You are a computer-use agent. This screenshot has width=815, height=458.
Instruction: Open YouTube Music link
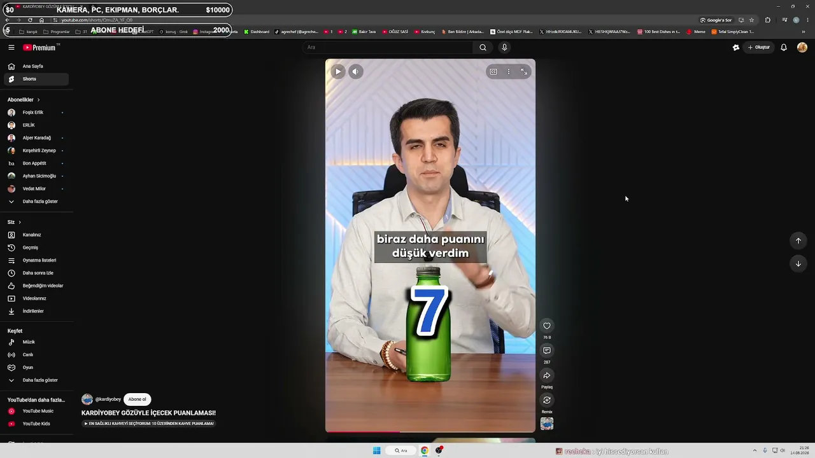pyautogui.click(x=36, y=411)
